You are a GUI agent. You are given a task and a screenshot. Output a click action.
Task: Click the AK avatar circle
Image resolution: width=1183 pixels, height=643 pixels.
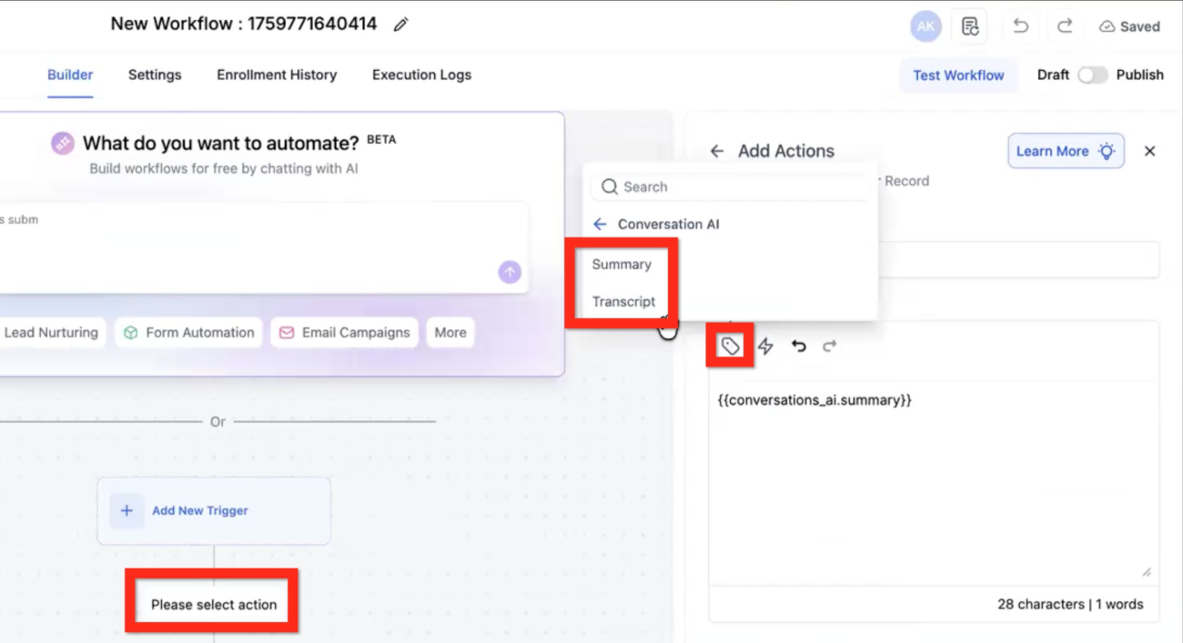coord(925,25)
